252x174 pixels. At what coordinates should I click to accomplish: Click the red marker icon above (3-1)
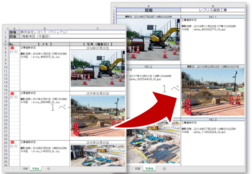tap(12, 142)
